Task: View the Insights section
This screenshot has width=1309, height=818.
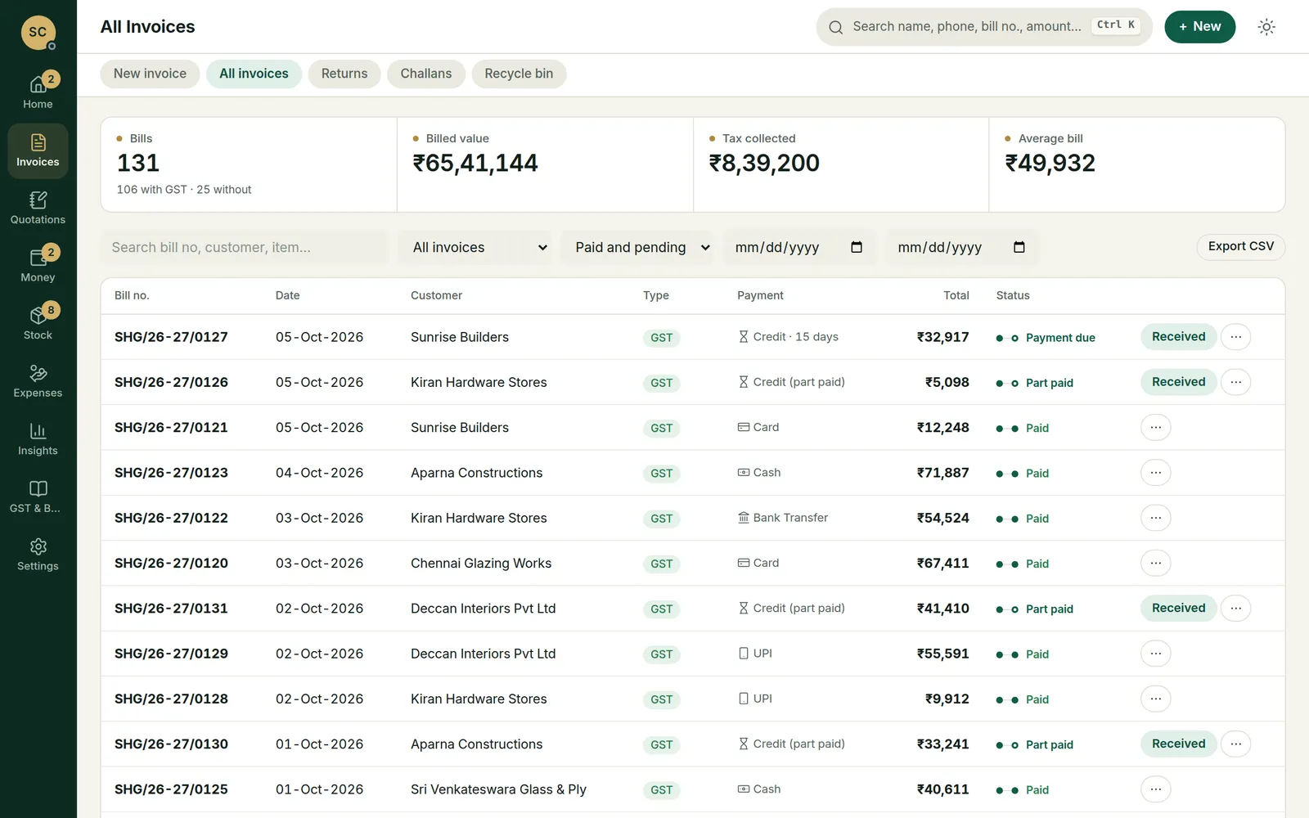Action: (x=38, y=440)
